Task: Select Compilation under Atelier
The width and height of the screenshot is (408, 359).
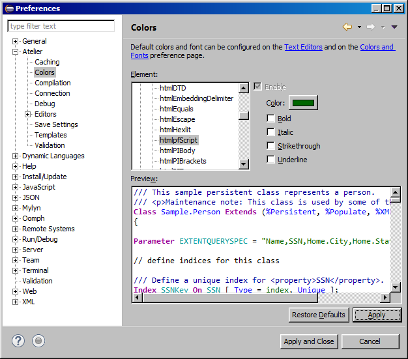Action: coord(53,83)
